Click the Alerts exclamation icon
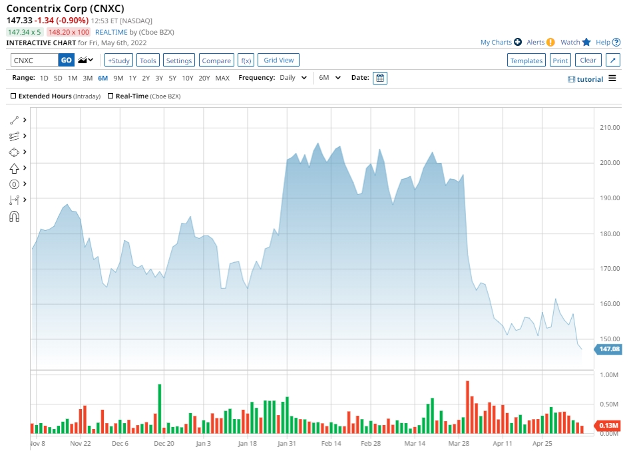 (x=550, y=42)
